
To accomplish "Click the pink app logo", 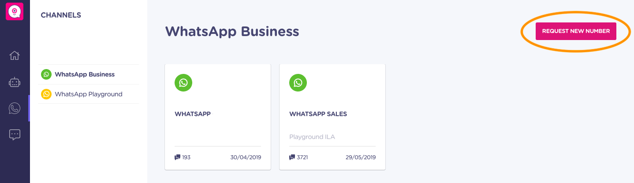I will tap(15, 11).
